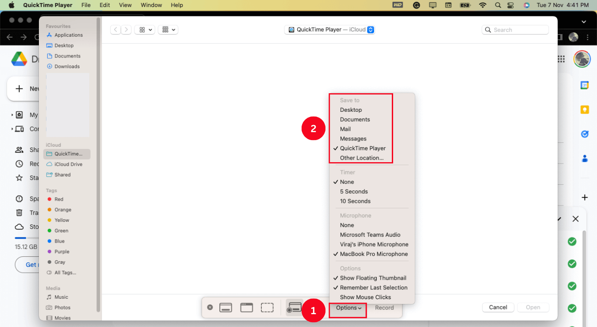Open Spotlight search in menu bar
597x327 pixels.
(498, 5)
